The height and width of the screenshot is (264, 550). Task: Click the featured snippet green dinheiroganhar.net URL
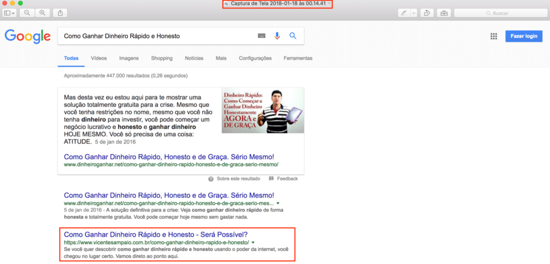pos(171,164)
